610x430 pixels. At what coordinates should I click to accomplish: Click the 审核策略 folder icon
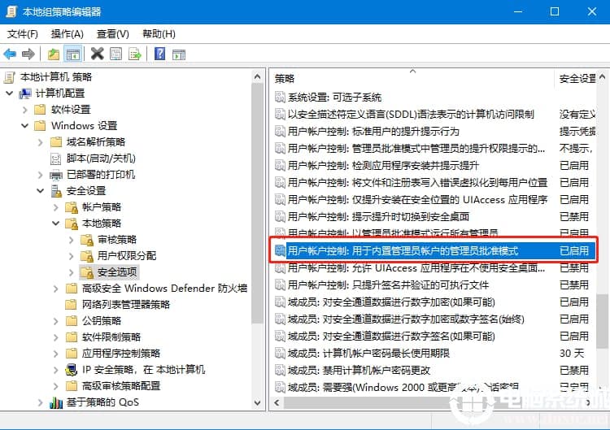(x=87, y=240)
